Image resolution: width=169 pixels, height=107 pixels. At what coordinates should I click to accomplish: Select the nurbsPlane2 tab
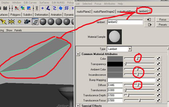click(84, 12)
